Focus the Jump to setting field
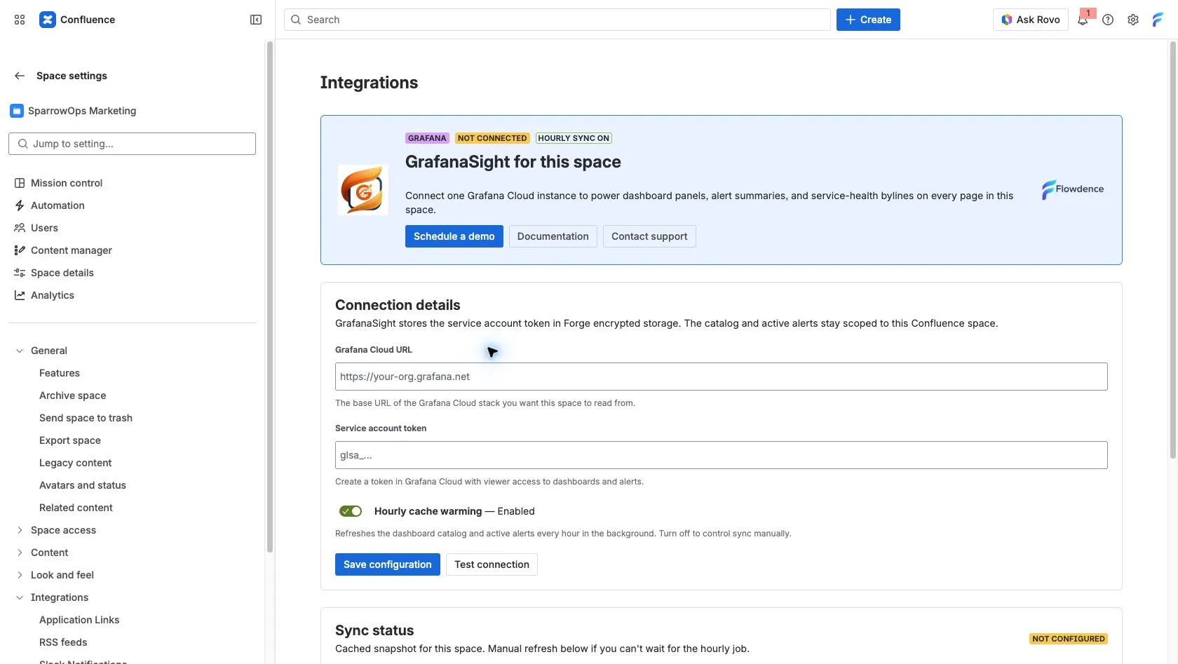 pos(132,144)
